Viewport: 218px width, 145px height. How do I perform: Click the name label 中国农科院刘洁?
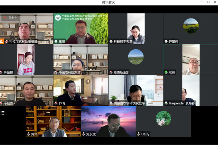click(x=69, y=72)
